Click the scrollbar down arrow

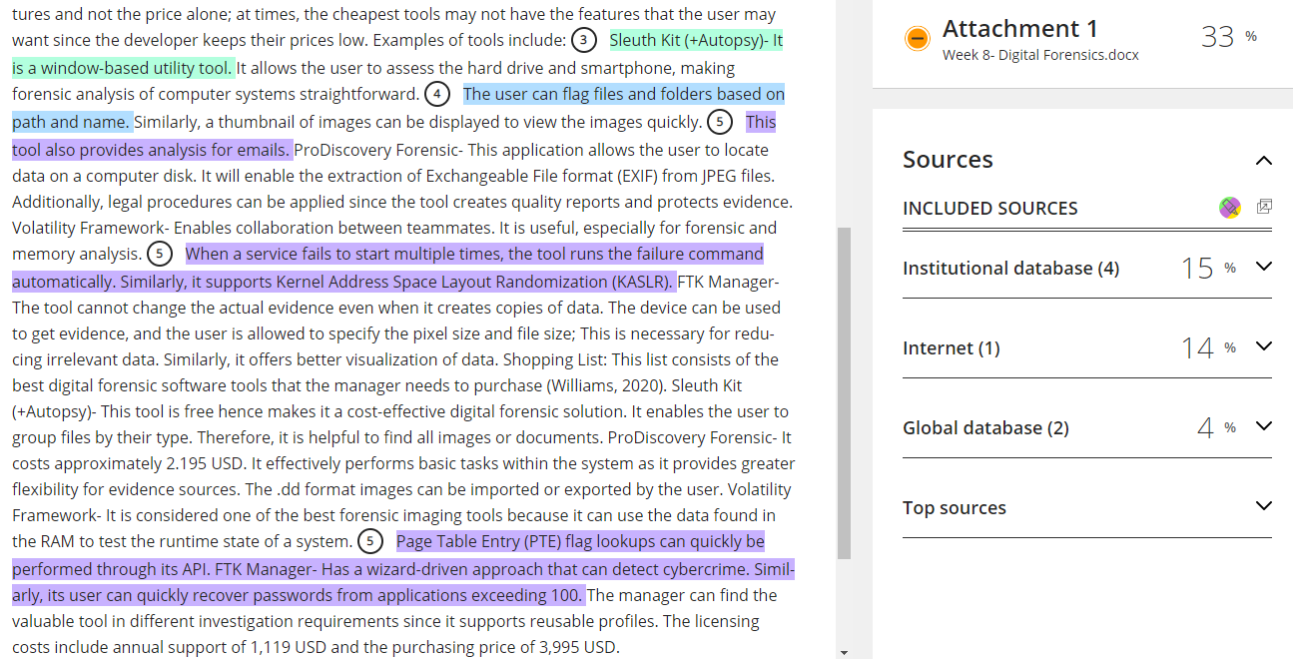844,652
